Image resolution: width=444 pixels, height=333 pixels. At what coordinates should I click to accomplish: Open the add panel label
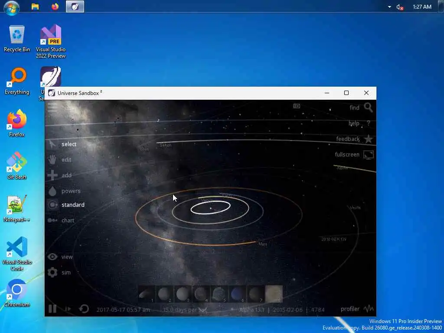click(66, 175)
